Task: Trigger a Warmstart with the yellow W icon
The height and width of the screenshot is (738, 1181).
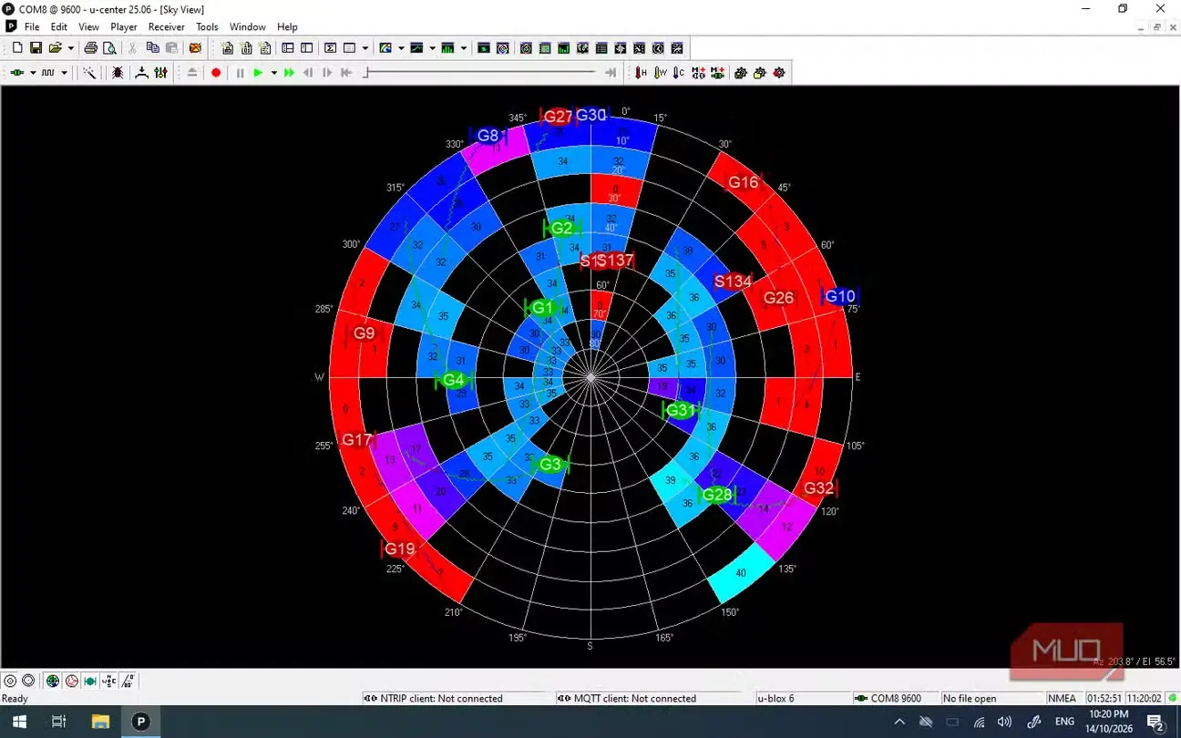Action: tap(660, 73)
